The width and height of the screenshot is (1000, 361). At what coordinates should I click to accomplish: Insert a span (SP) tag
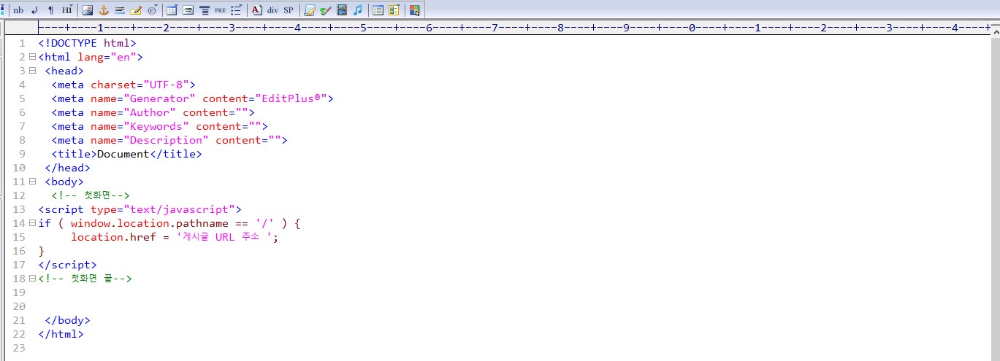click(x=289, y=10)
